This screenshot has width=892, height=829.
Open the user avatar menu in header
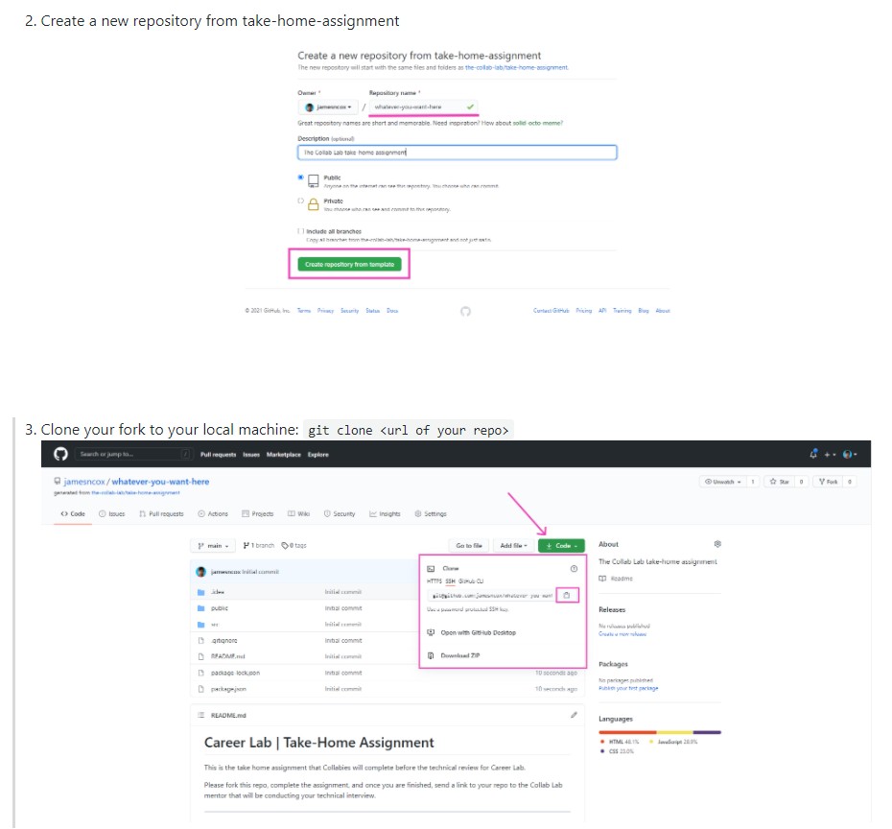point(850,454)
